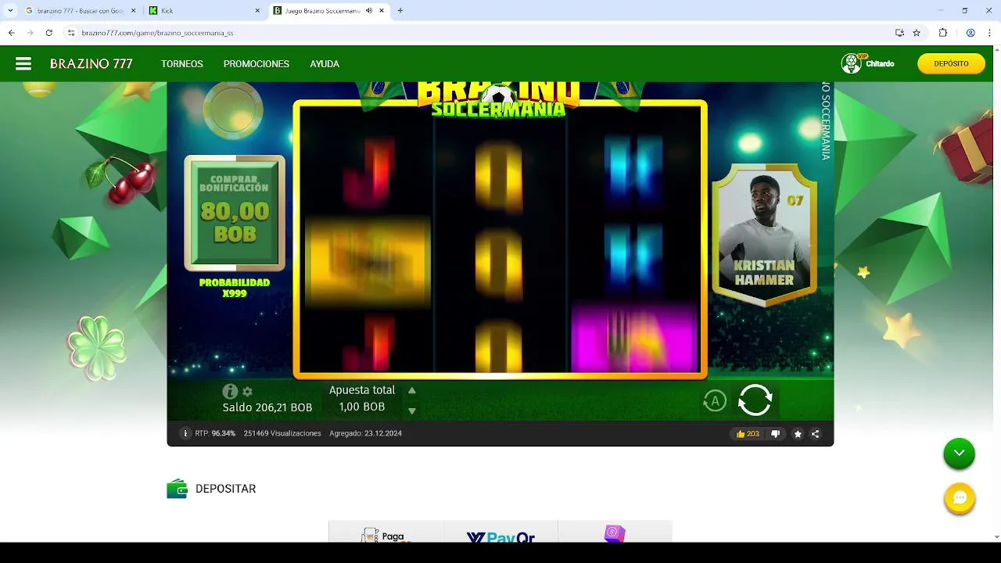The height and width of the screenshot is (563, 1001).
Task: Close the Google search browser tab
Action: click(134, 11)
